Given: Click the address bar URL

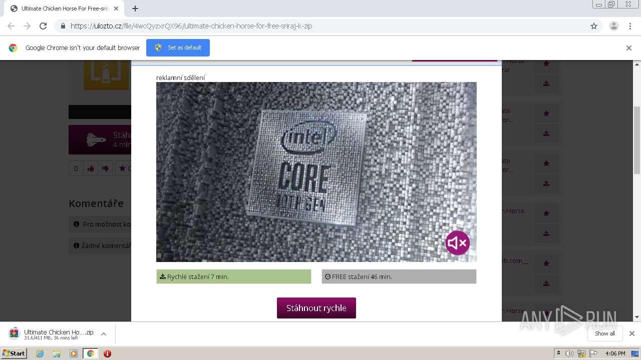Looking at the screenshot, I should 191,26.
